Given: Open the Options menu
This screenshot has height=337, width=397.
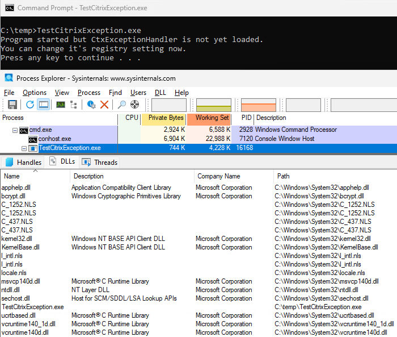Looking at the screenshot, I should [35, 93].
